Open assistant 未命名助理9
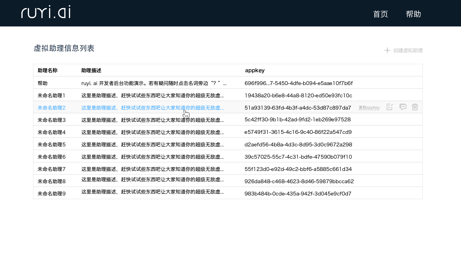The image size is (461, 253). (51, 194)
